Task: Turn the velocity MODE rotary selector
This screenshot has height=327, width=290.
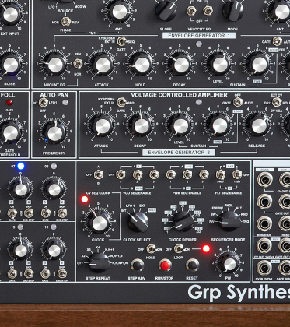Action: [232, 10]
